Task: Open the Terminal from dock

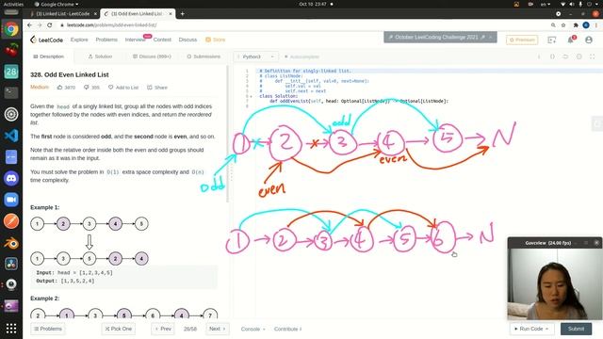Action: tap(11, 92)
